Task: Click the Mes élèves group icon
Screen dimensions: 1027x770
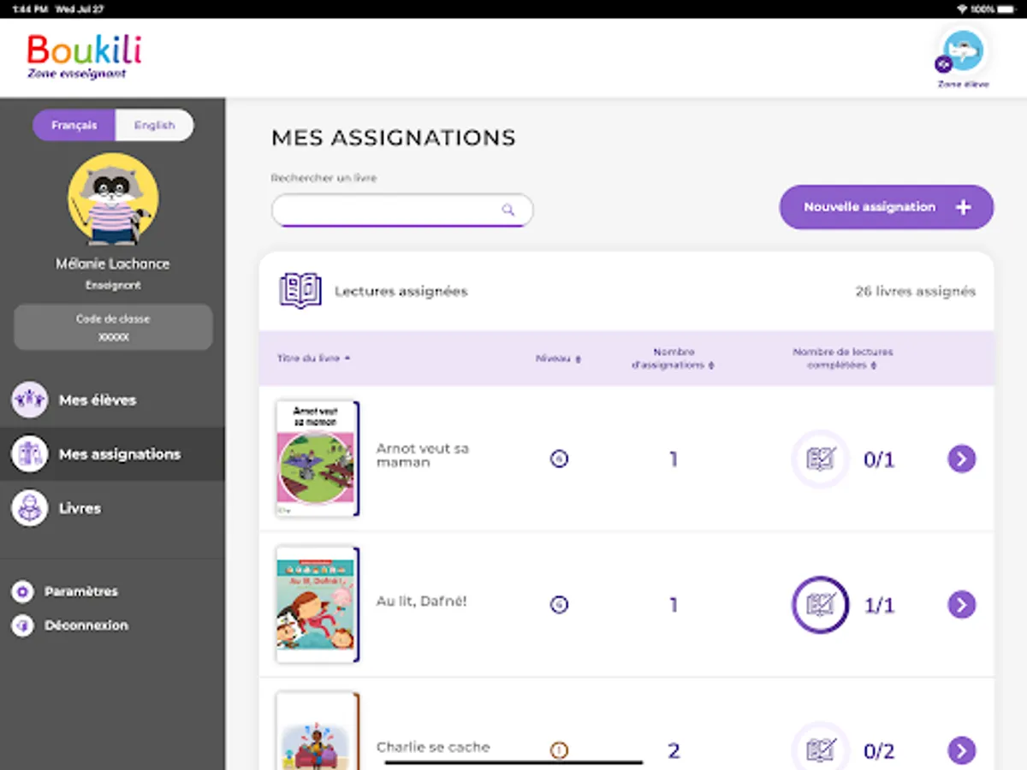Action: pyautogui.click(x=29, y=400)
